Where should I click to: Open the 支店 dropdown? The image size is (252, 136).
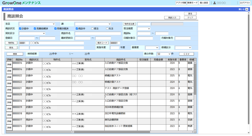coord(37,24)
